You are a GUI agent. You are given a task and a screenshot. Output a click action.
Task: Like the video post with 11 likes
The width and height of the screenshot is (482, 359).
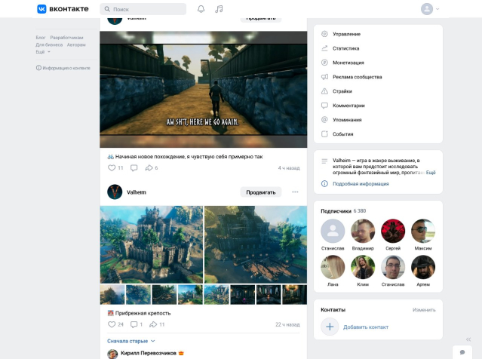pos(112,167)
